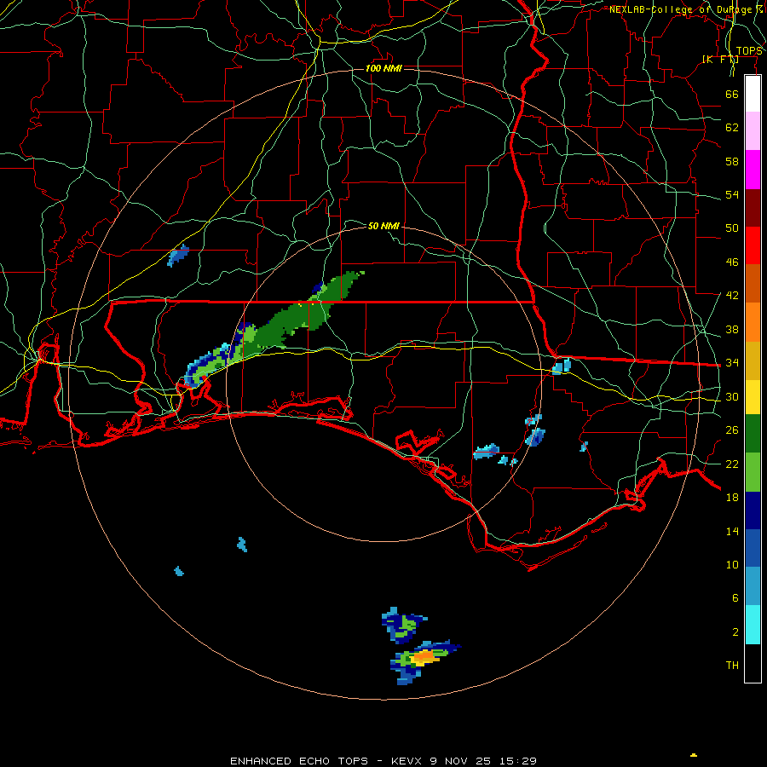Click the K FT units label
The height and width of the screenshot is (767, 767).
click(x=720, y=59)
